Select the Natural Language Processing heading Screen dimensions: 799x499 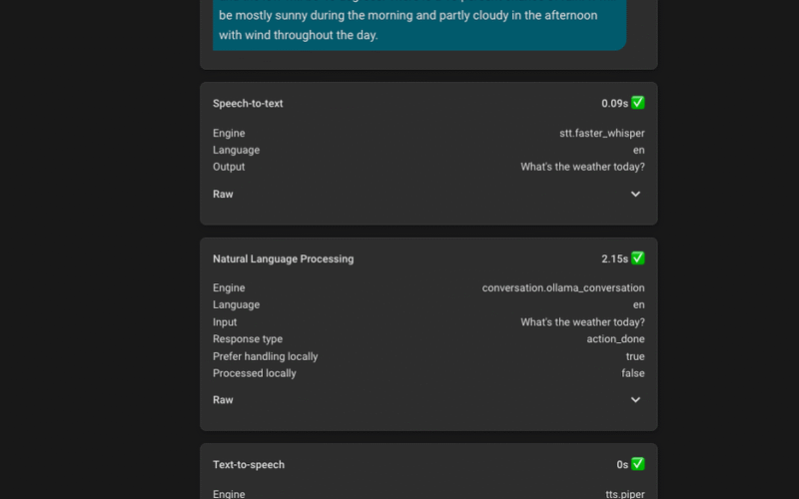(283, 259)
